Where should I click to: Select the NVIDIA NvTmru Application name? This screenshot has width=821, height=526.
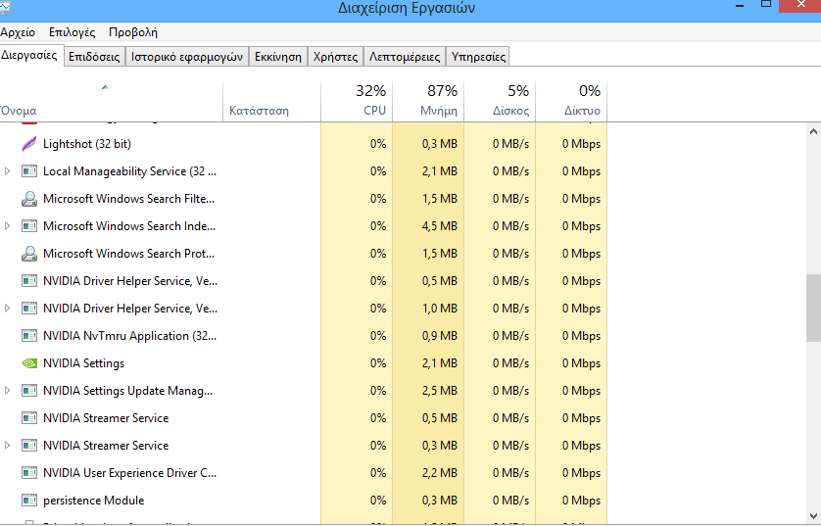[x=130, y=336]
